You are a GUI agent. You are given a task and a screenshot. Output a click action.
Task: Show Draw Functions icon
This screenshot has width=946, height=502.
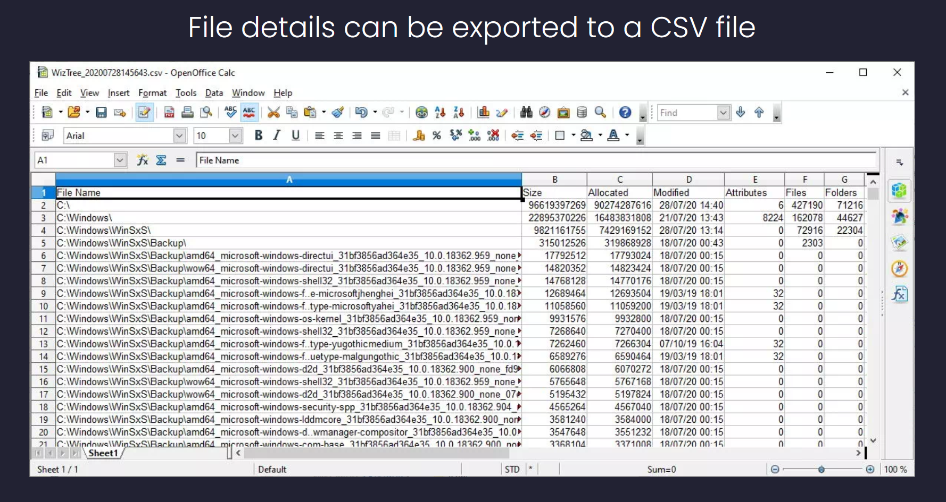click(x=501, y=112)
